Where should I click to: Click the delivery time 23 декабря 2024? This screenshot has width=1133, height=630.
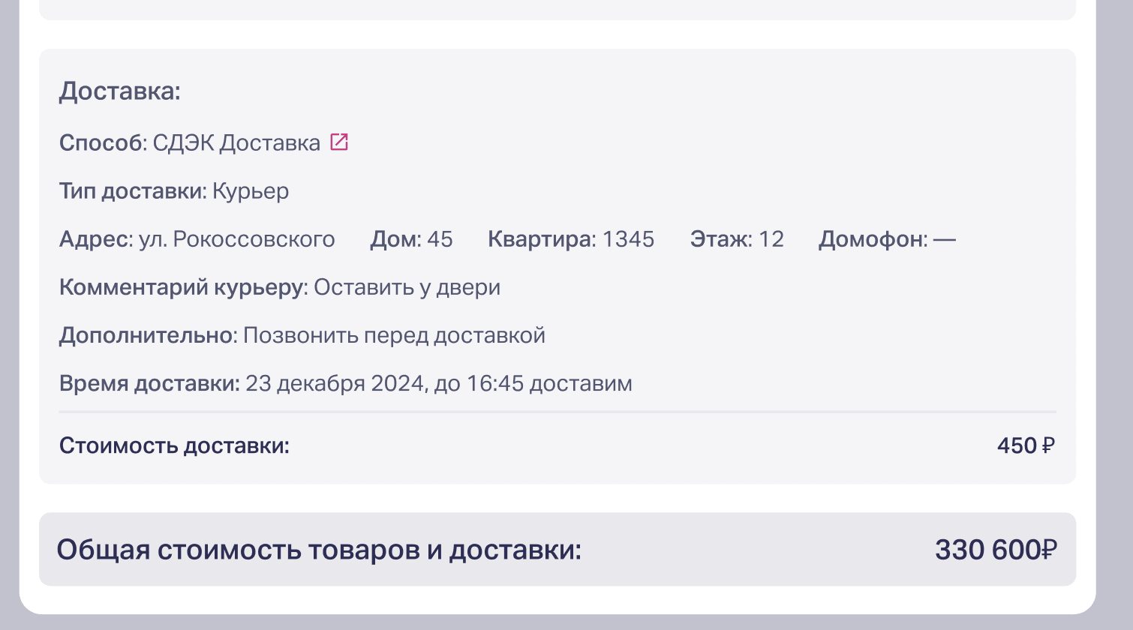pyautogui.click(x=335, y=383)
